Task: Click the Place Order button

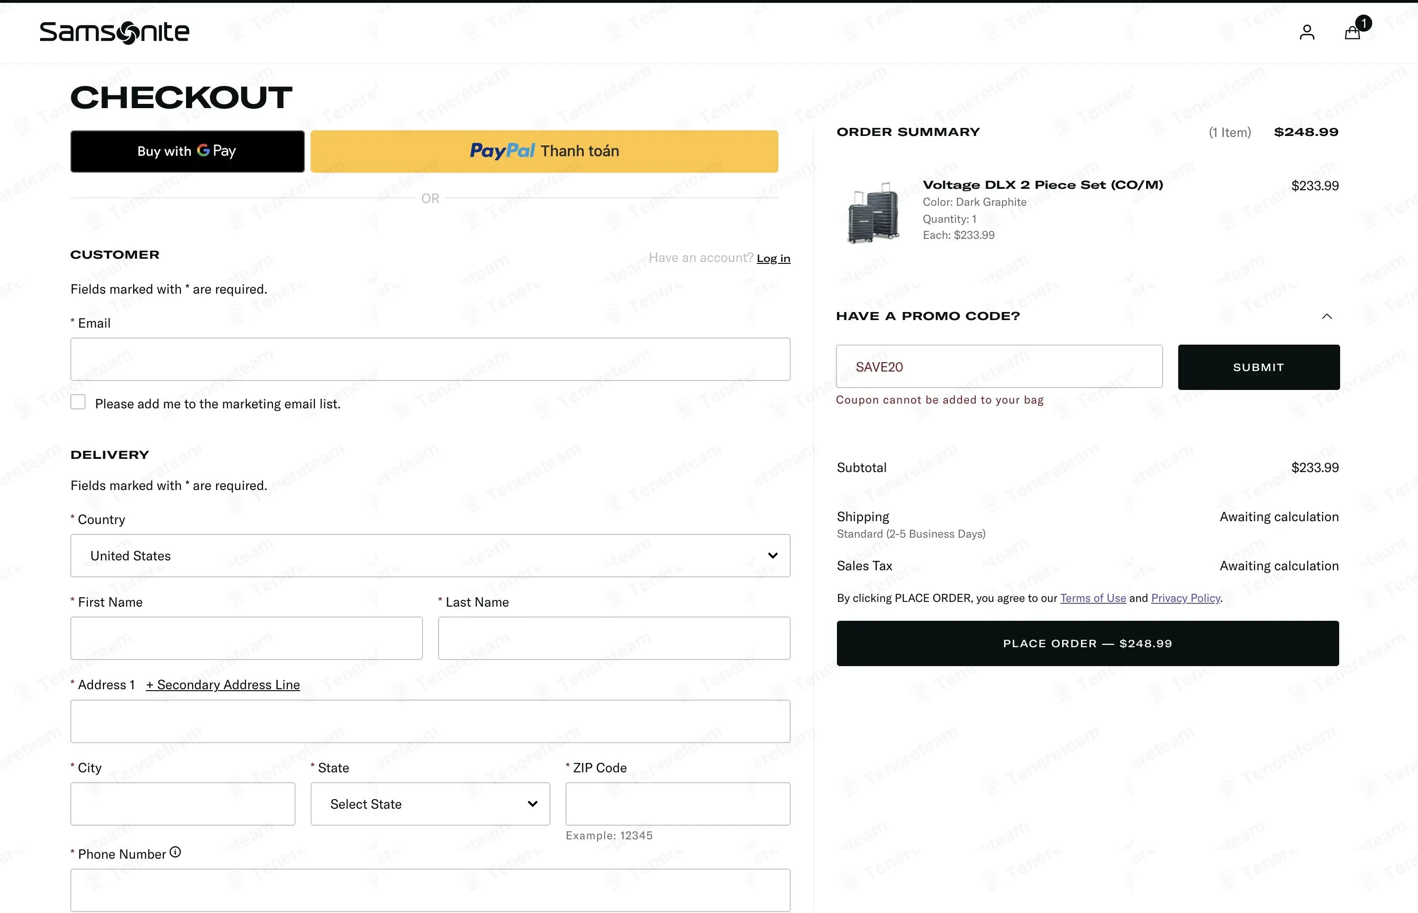Action: tap(1088, 643)
